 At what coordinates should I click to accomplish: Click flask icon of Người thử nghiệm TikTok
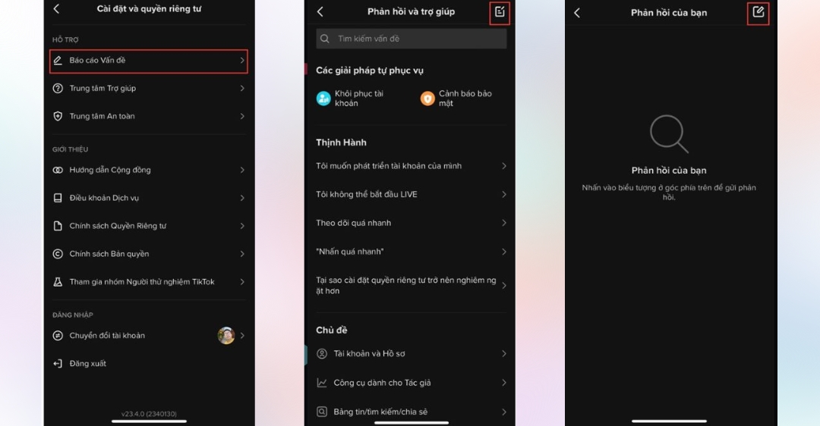tap(58, 282)
